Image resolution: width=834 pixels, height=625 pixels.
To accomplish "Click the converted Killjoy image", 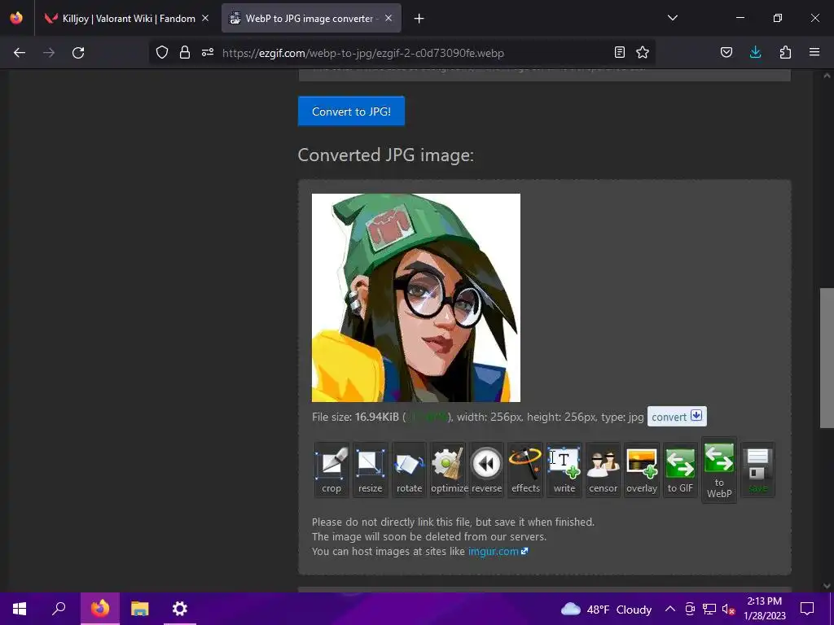I will (x=416, y=298).
